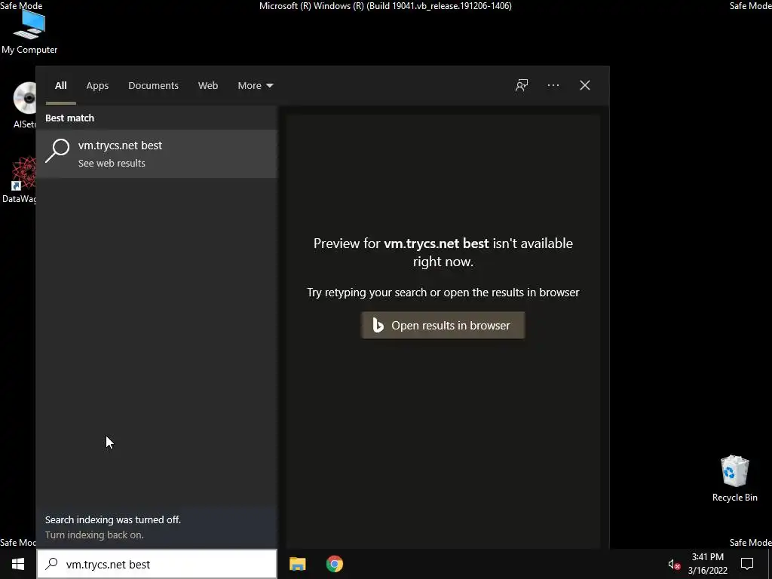The width and height of the screenshot is (772, 579).
Task: Expand the More filter dropdown
Action: 255,86
